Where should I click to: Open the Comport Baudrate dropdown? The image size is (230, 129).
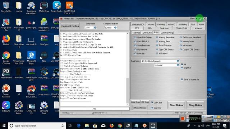(115, 28)
